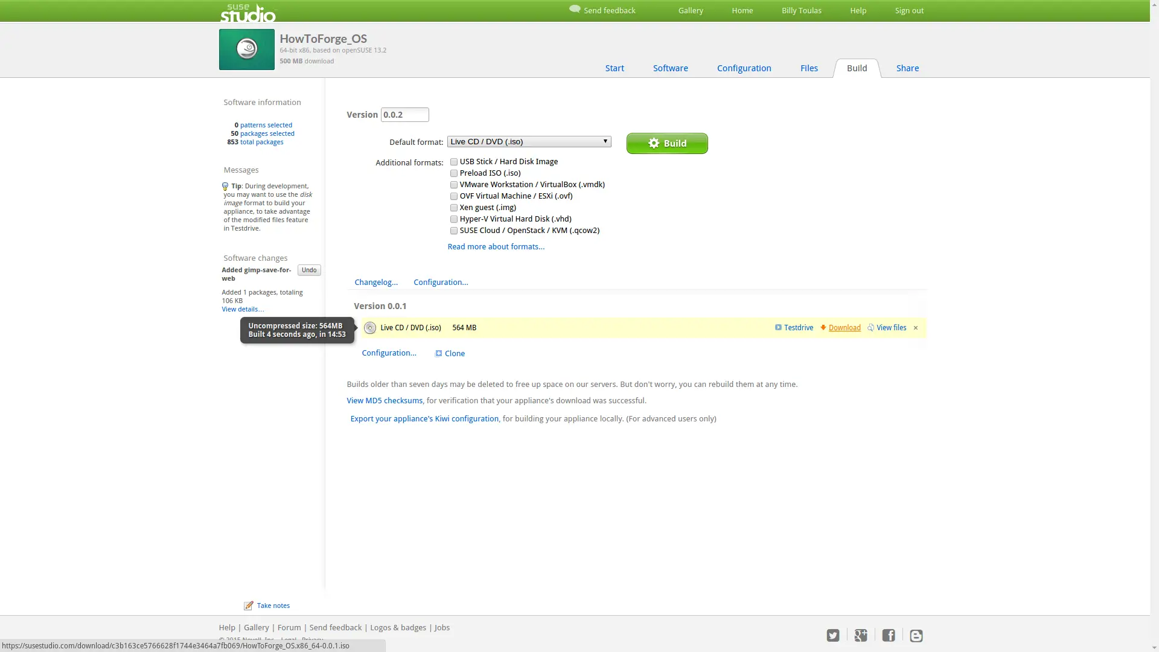Open the Blogger icon in footer

(x=916, y=636)
